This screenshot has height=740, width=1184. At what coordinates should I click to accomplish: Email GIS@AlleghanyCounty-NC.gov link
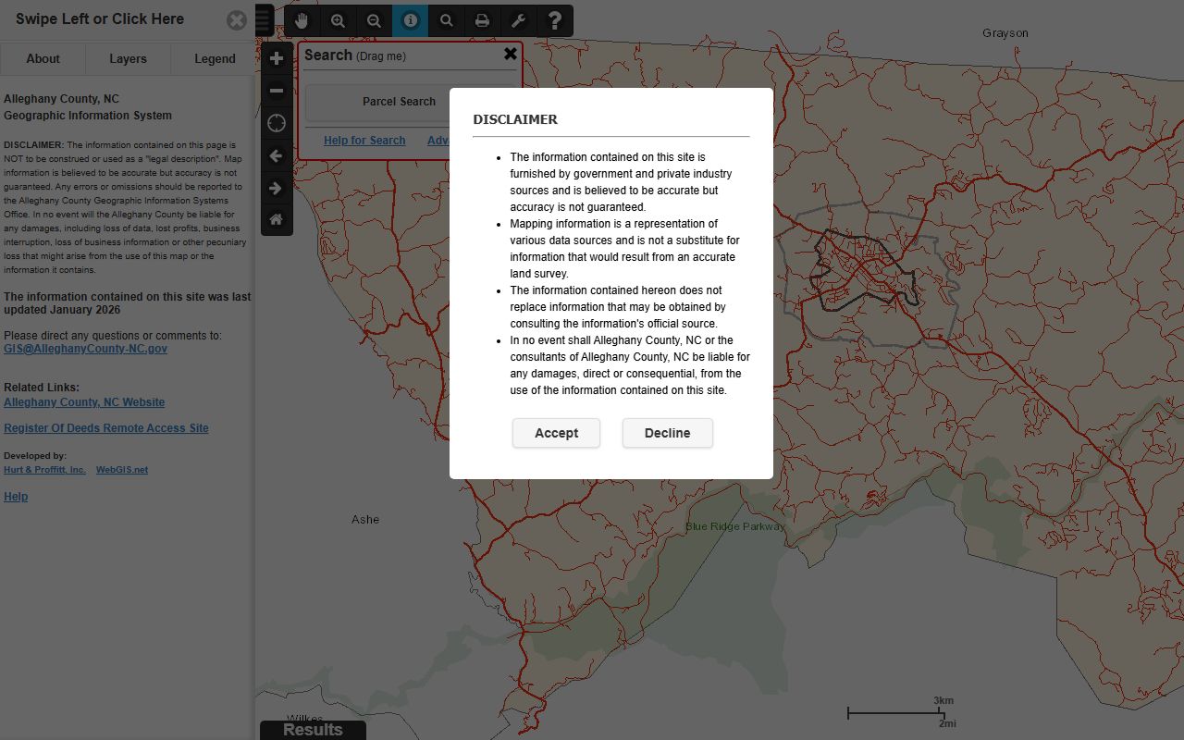point(85,349)
